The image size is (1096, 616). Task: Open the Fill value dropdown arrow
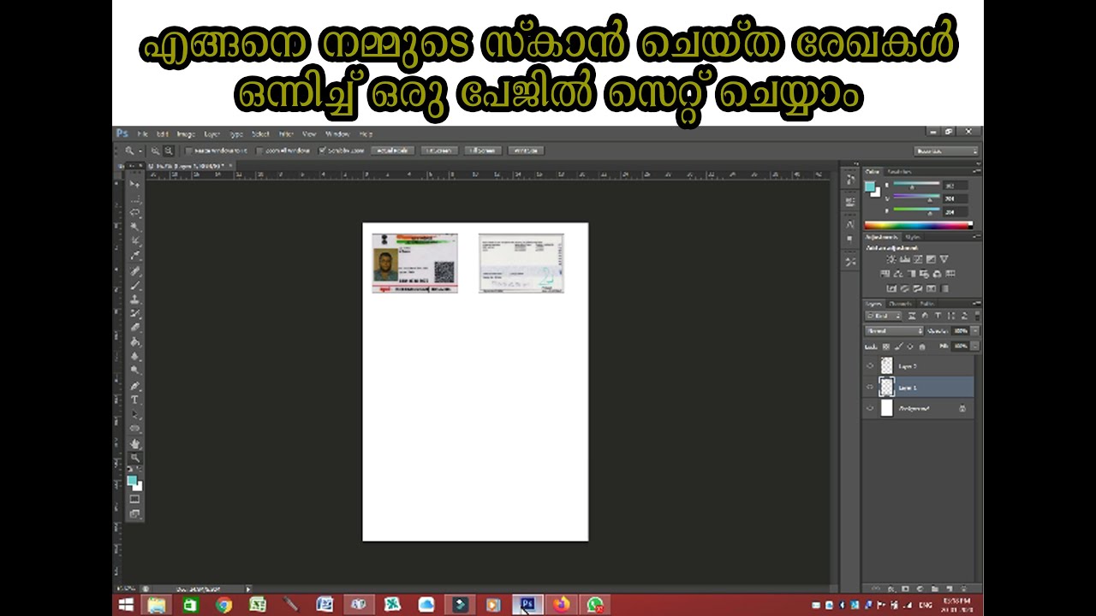pyautogui.click(x=975, y=346)
